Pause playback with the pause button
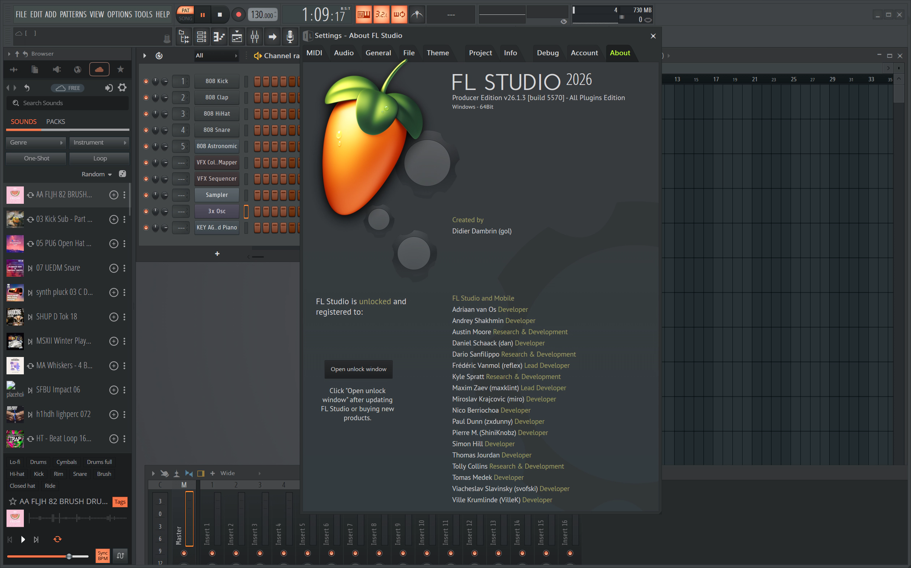The height and width of the screenshot is (568, 911). click(202, 15)
